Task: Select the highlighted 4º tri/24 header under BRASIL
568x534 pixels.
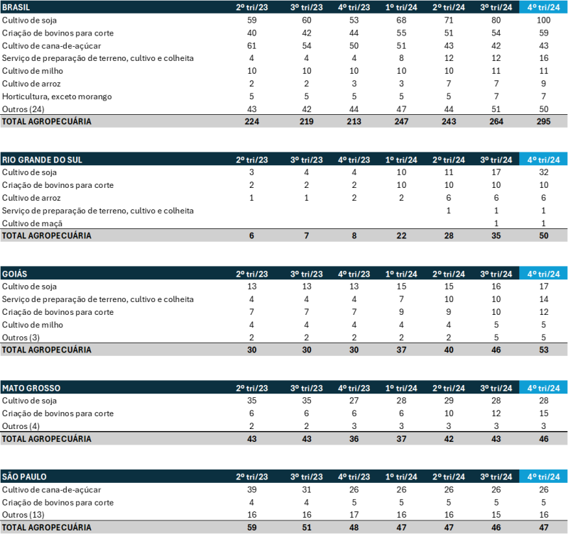Action: [544, 7]
